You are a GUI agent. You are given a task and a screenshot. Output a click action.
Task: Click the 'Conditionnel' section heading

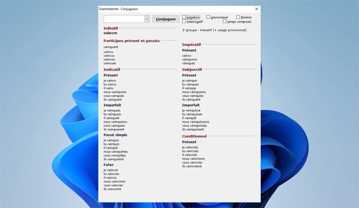click(195, 136)
